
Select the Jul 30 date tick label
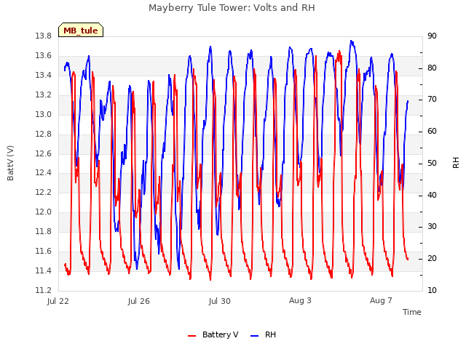pos(220,301)
